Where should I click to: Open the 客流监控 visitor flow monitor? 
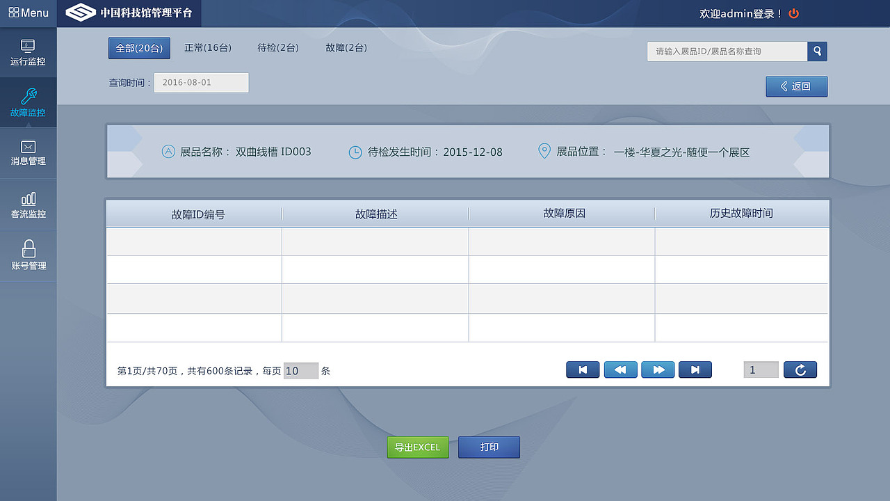28,204
